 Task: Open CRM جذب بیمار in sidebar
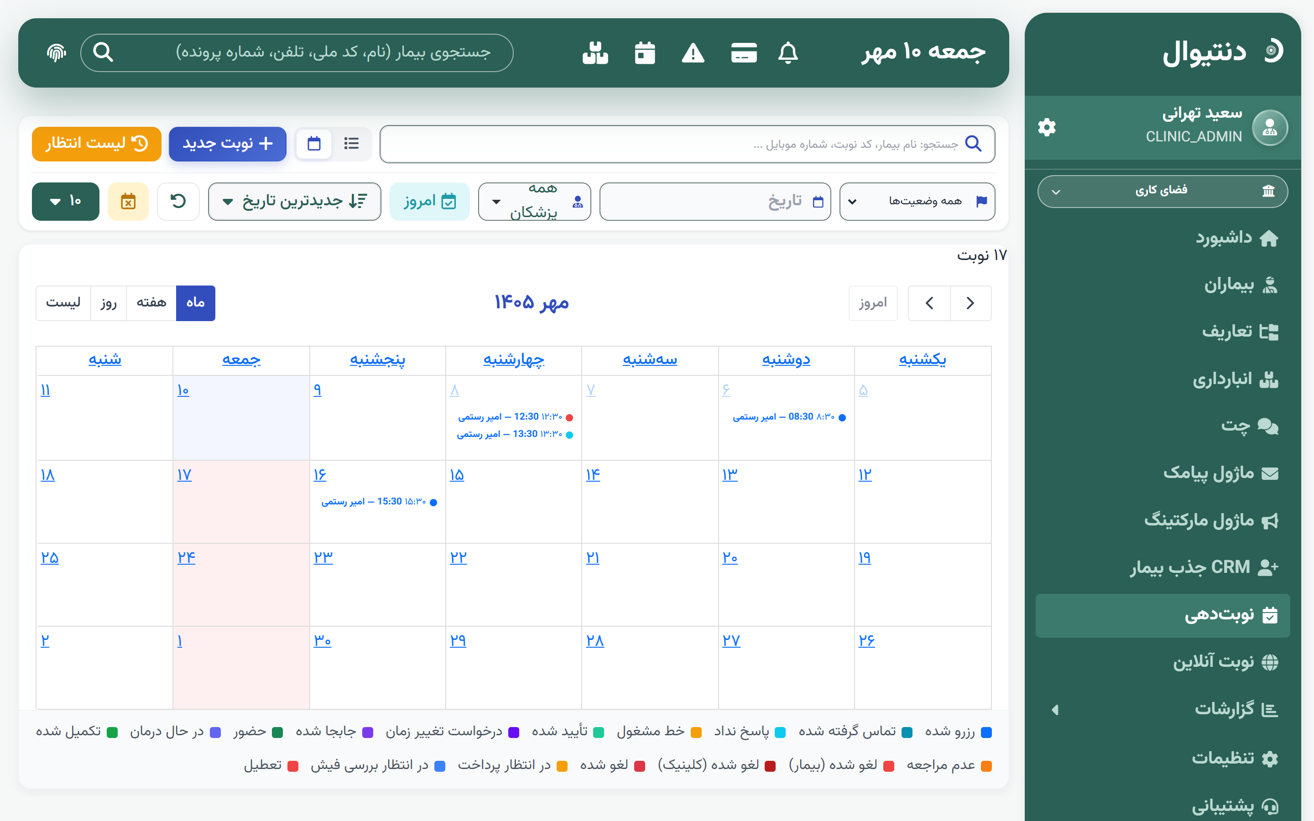tap(1163, 567)
